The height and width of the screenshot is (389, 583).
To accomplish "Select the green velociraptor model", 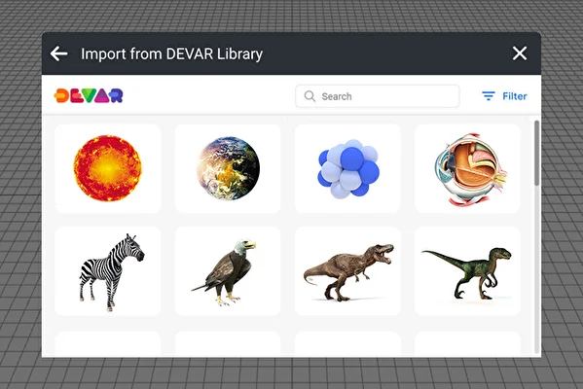I will click(x=468, y=271).
